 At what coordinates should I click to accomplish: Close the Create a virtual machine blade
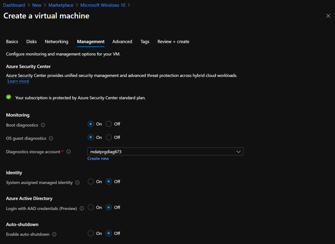[328, 16]
